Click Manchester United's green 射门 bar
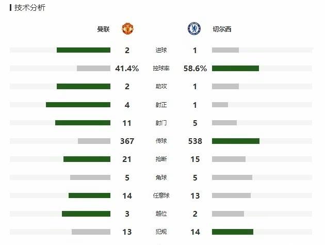The height and width of the screenshot is (245, 325). click(x=83, y=123)
